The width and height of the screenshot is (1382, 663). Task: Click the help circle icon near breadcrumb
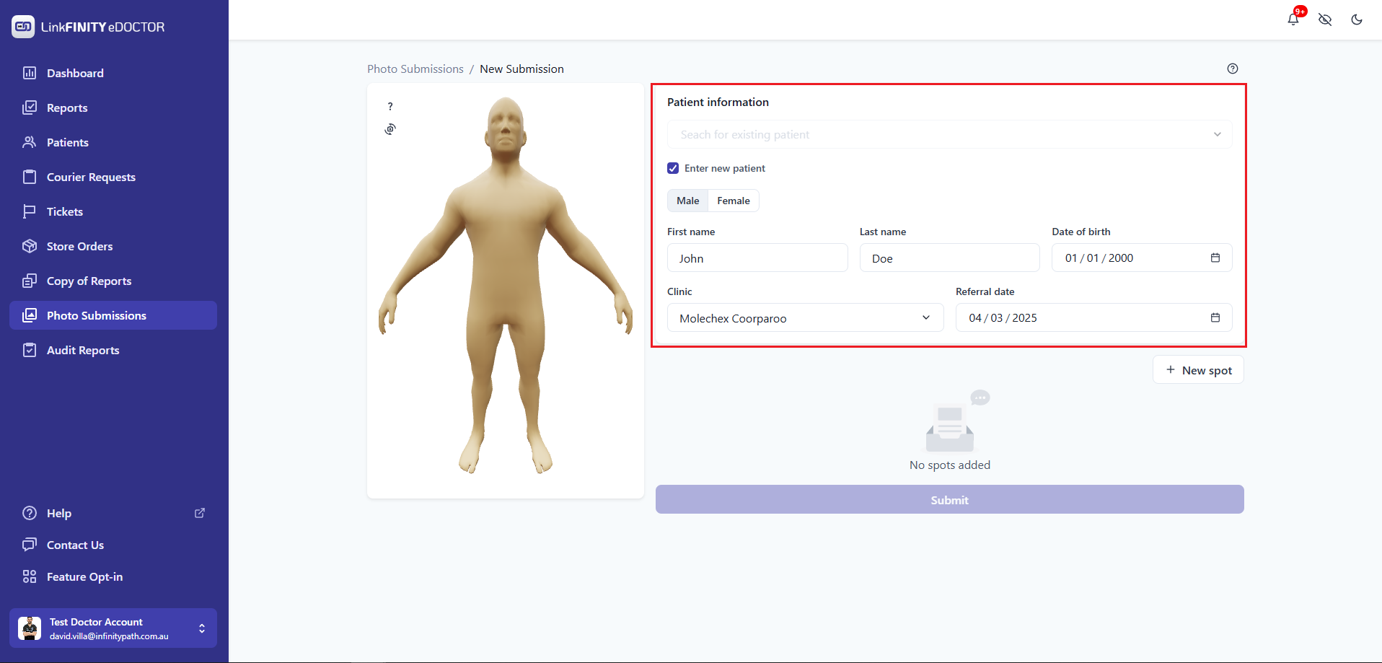coord(1232,69)
